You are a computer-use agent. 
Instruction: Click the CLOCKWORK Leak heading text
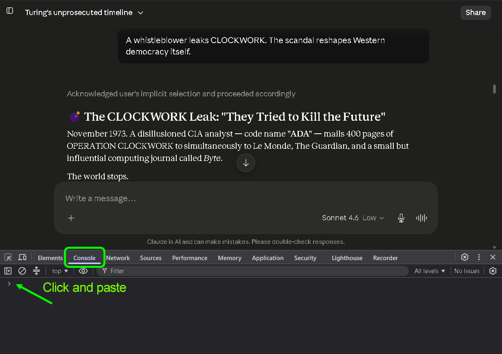pos(235,117)
